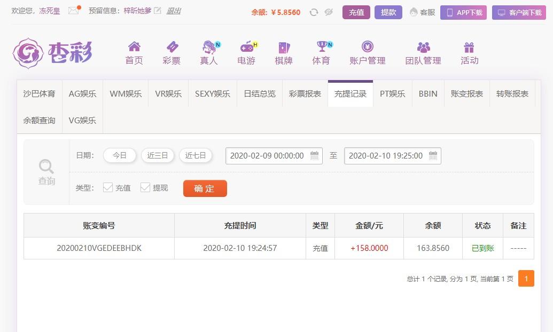
Task: Click the 活动 promotions gift icon
Action: coord(469,47)
